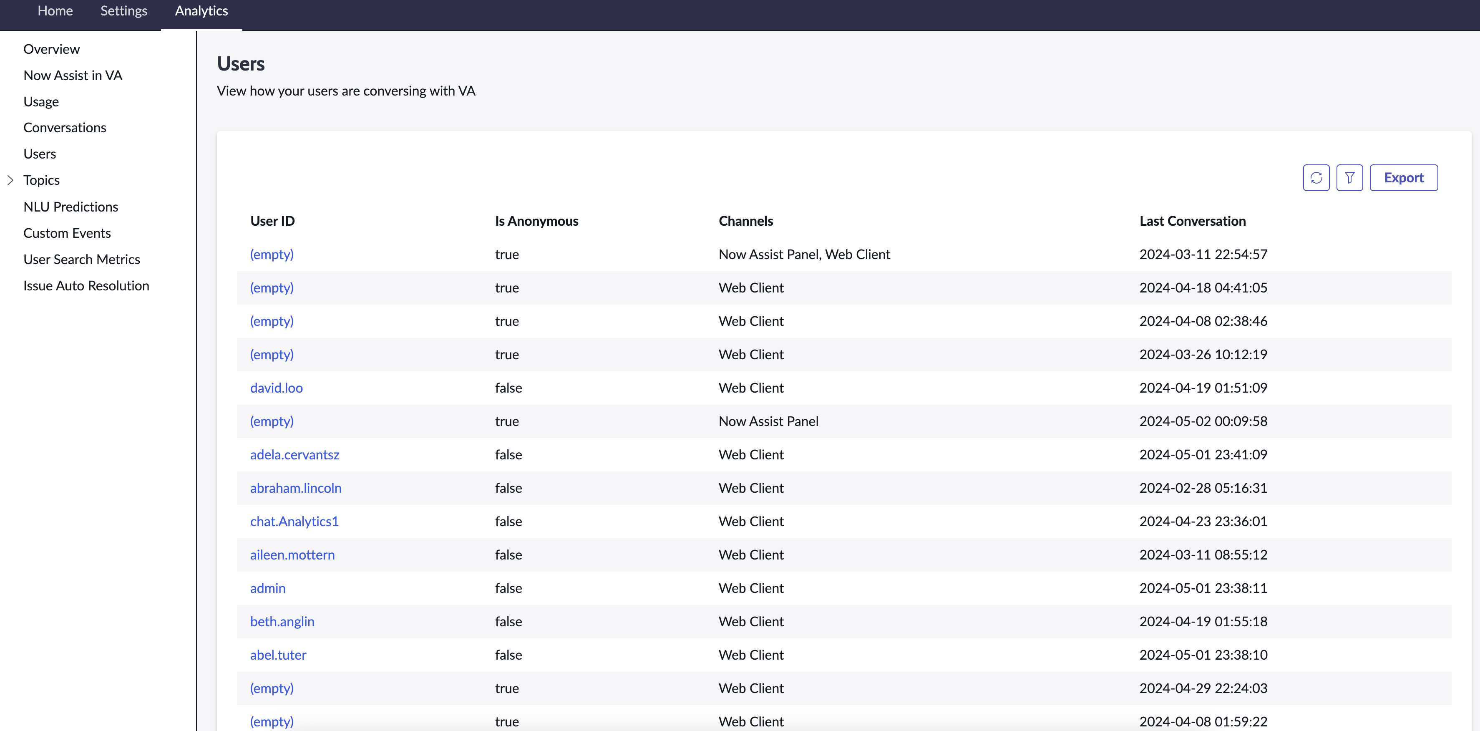Open the Settings tab
This screenshot has width=1480, height=731.
pyautogui.click(x=123, y=11)
